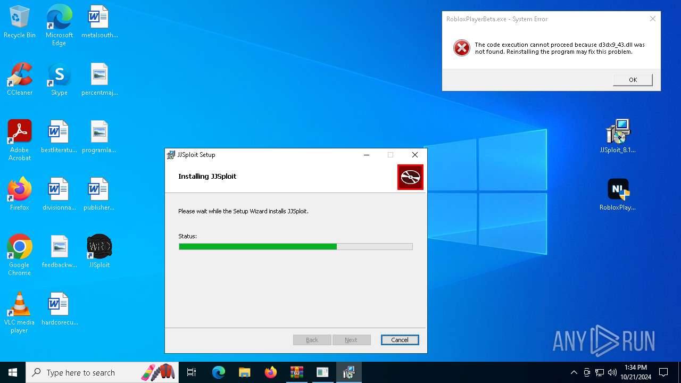This screenshot has height=383, width=681.
Task: Open the Action Center notifications icon
Action: [663, 372]
